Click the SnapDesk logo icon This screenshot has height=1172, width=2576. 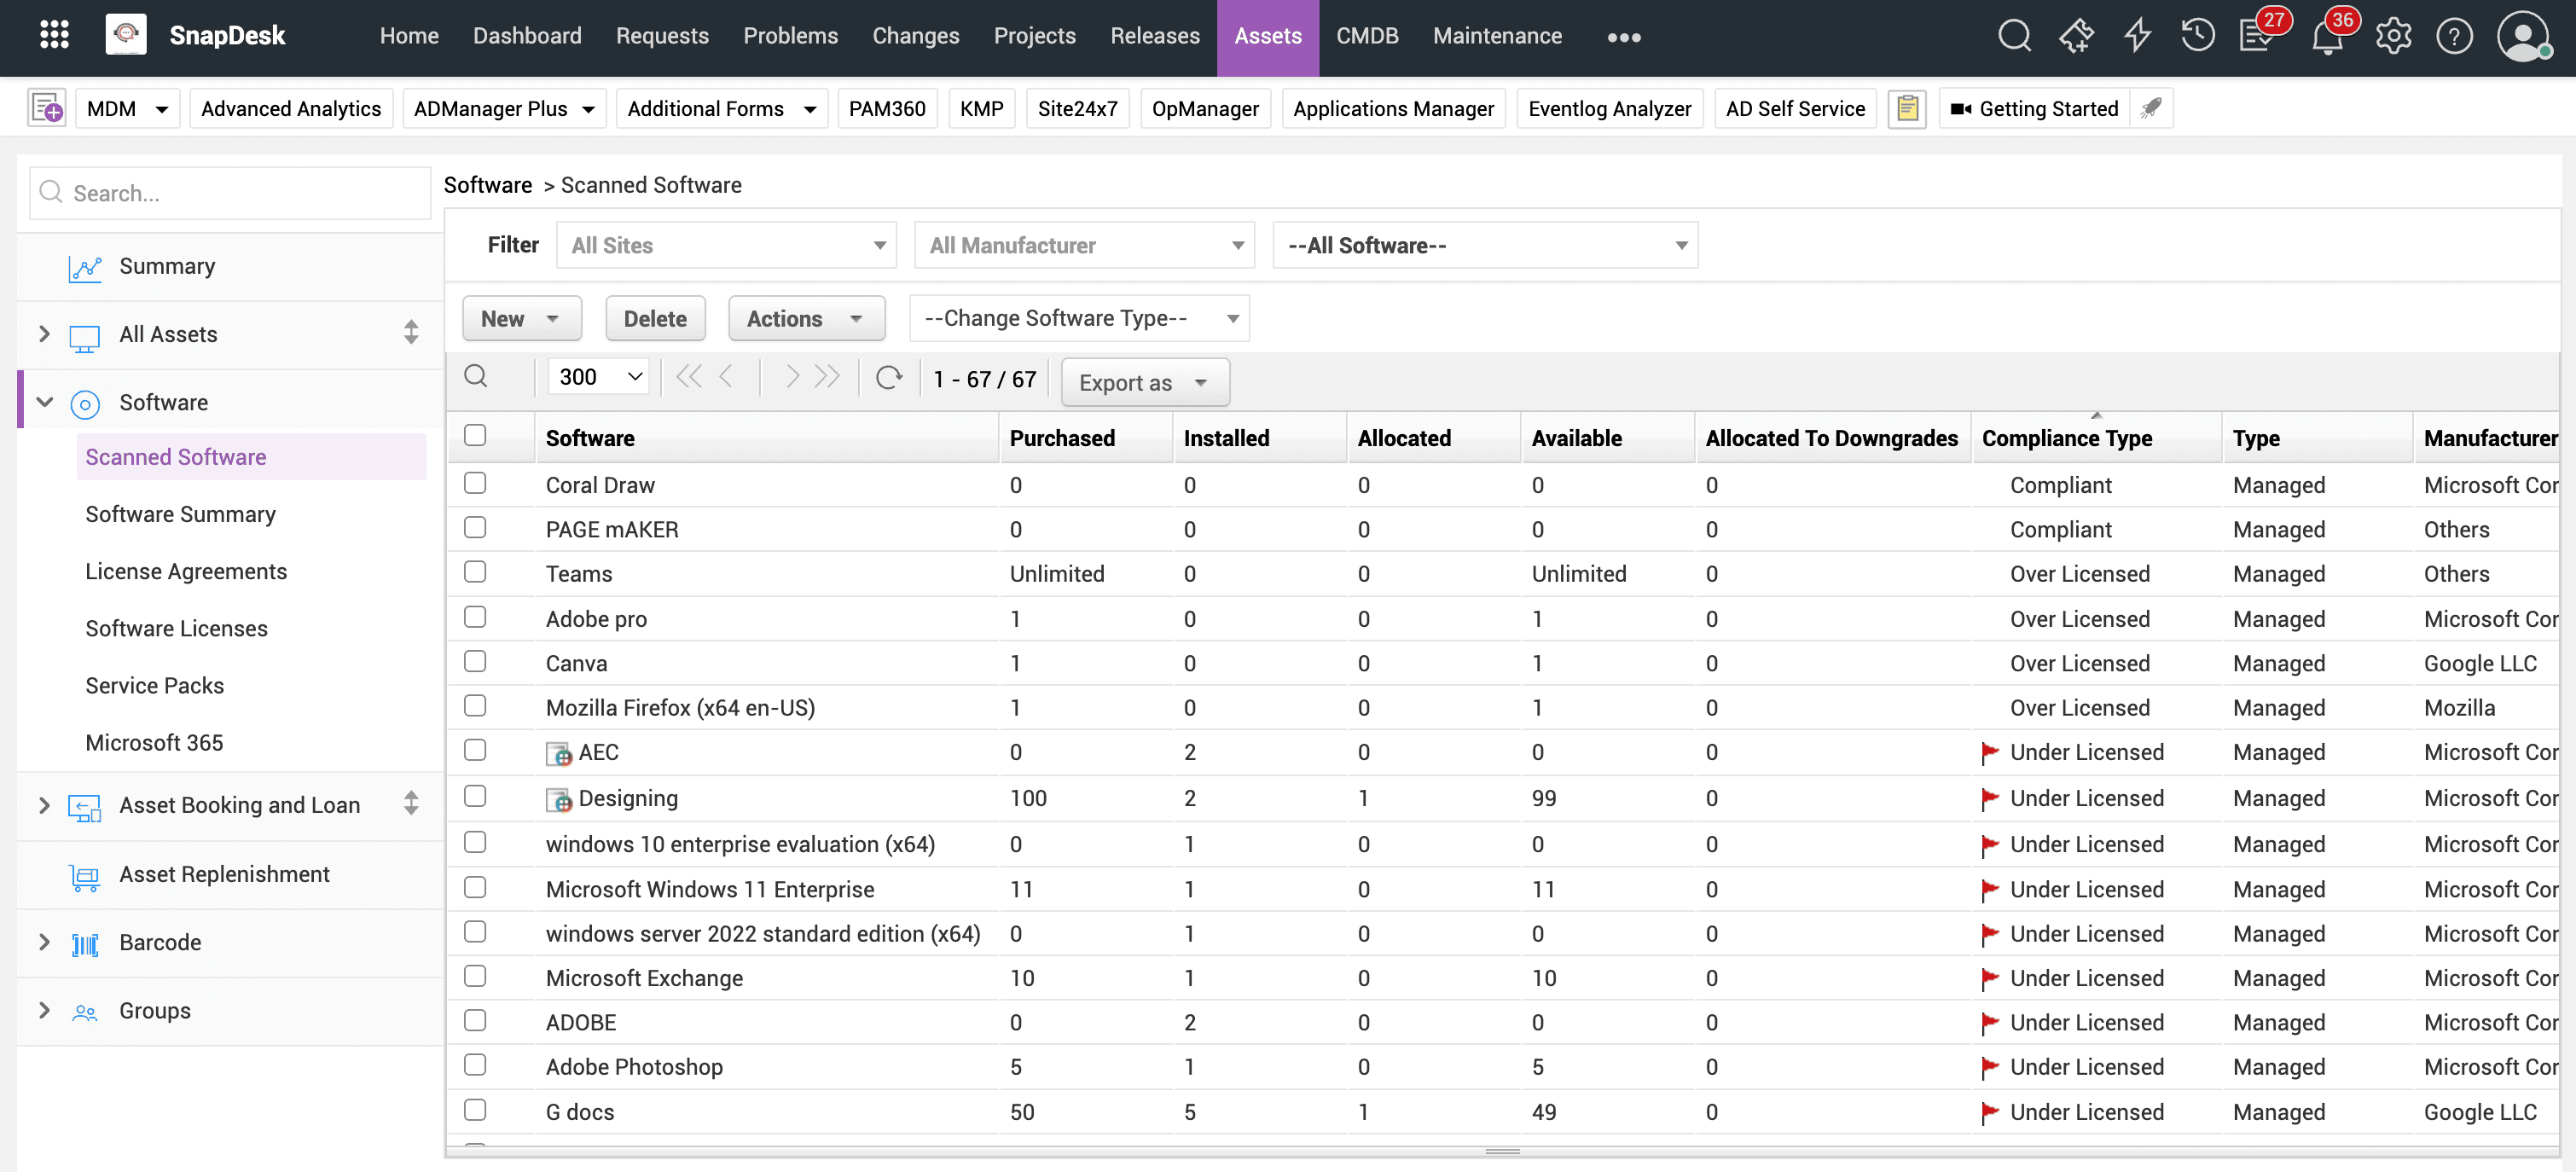click(126, 36)
